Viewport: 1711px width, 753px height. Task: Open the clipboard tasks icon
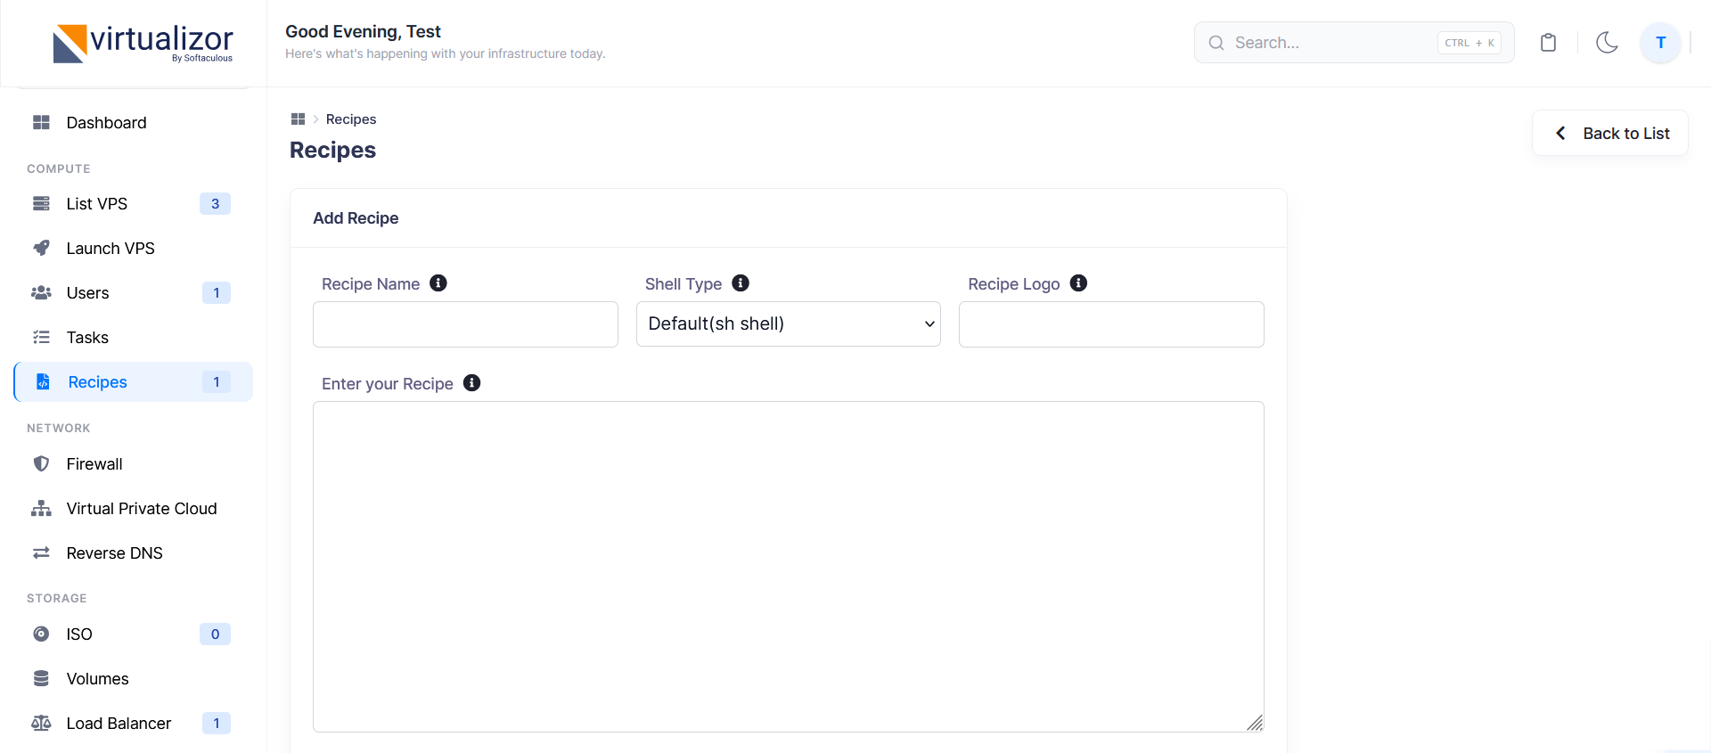coord(1548,43)
